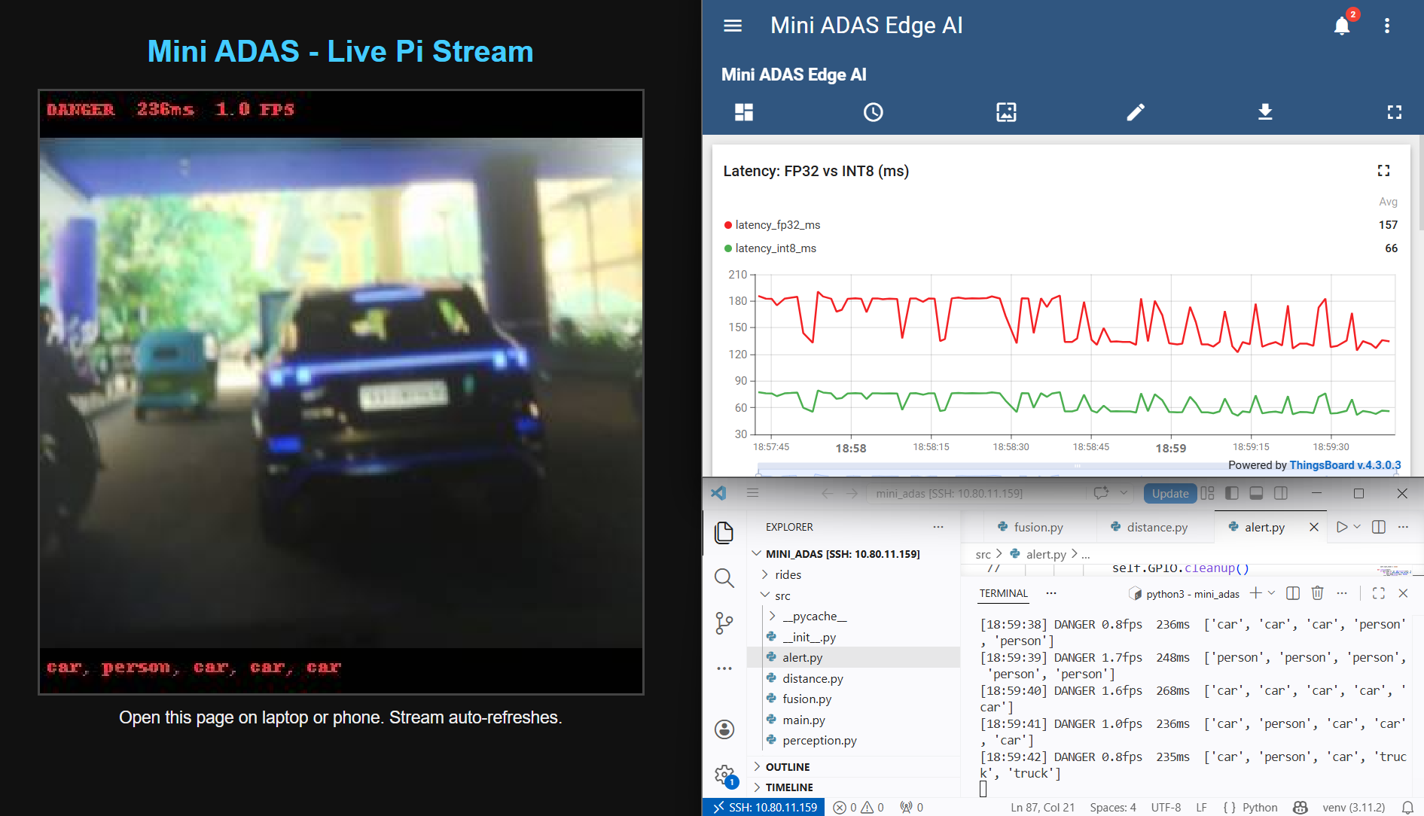Screen dimensions: 1424x816
Task: Click SSH: 10.80.11.159 remote status indicator
Action: [x=764, y=807]
